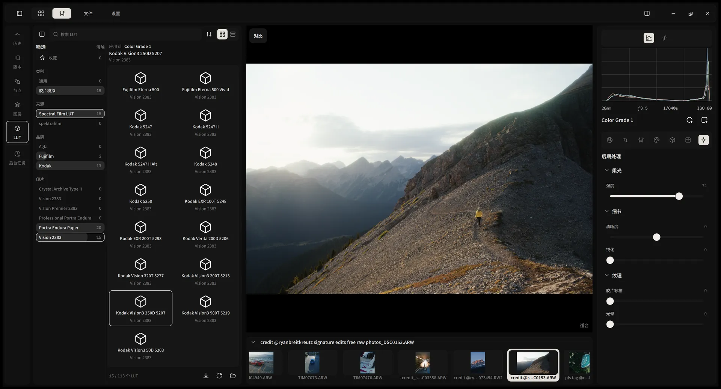The image size is (721, 389).
Task: Click the download LUT icon
Action: point(206,375)
